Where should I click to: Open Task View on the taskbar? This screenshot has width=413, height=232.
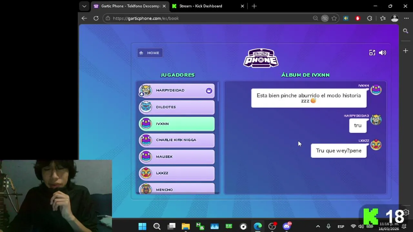coord(171,226)
